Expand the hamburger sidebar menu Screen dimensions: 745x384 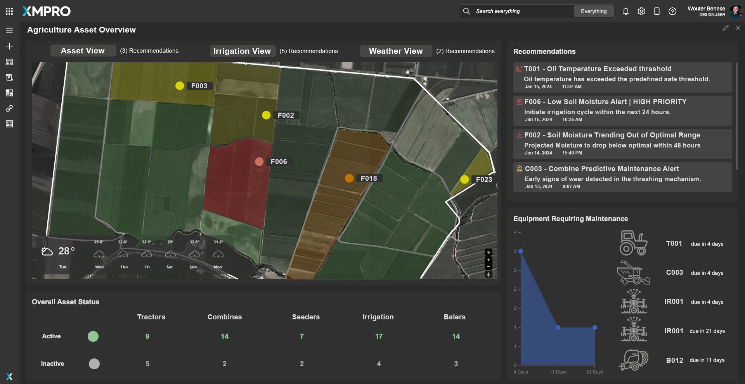point(9,30)
